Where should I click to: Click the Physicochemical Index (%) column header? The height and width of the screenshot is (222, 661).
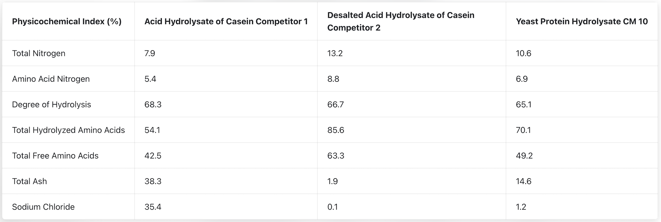coord(67,21)
